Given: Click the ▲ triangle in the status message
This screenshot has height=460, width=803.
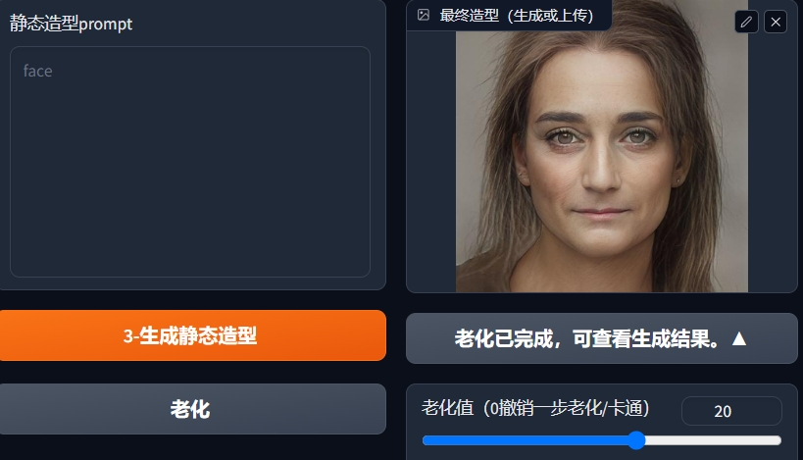Looking at the screenshot, I should pos(739,338).
